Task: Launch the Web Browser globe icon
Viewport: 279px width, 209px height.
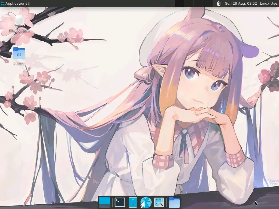Action: [146, 202]
